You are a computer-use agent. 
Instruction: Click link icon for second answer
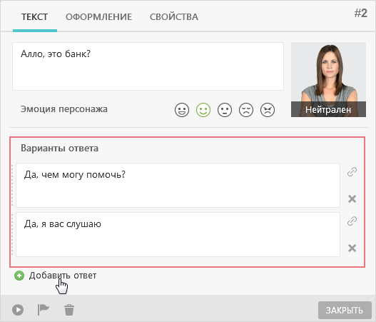[352, 221]
